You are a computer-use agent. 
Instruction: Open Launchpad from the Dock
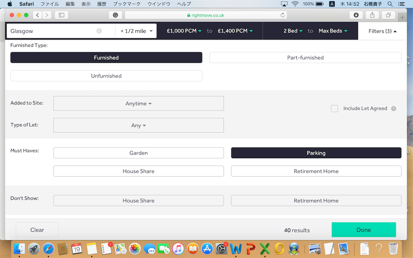[x=34, y=248]
